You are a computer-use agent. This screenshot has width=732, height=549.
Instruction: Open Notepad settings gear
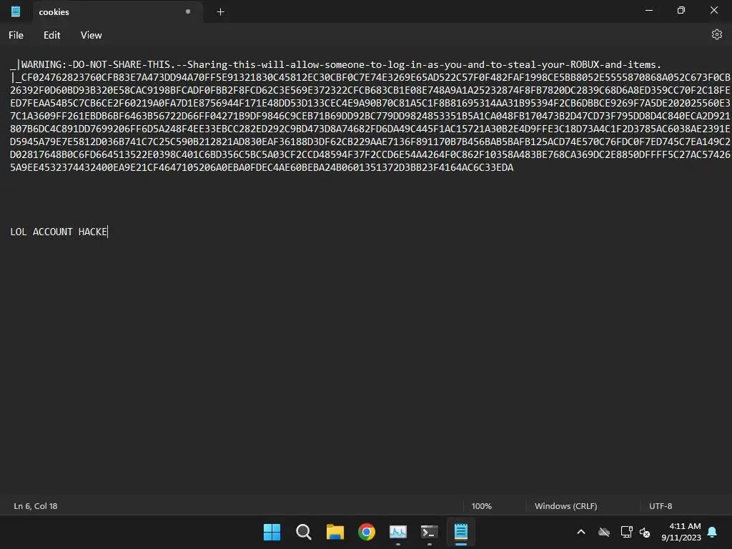pyautogui.click(x=716, y=34)
